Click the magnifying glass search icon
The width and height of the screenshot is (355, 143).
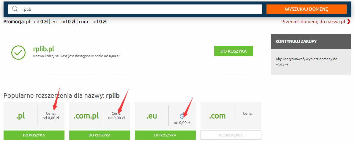[x=15, y=9]
